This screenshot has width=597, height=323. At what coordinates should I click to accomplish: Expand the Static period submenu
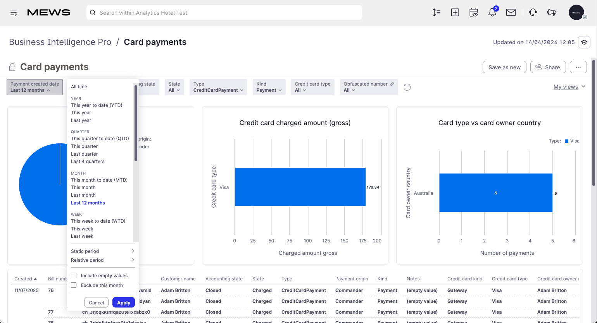pos(103,251)
